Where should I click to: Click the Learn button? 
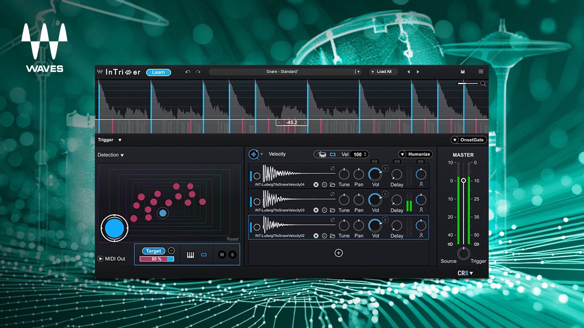tap(158, 72)
